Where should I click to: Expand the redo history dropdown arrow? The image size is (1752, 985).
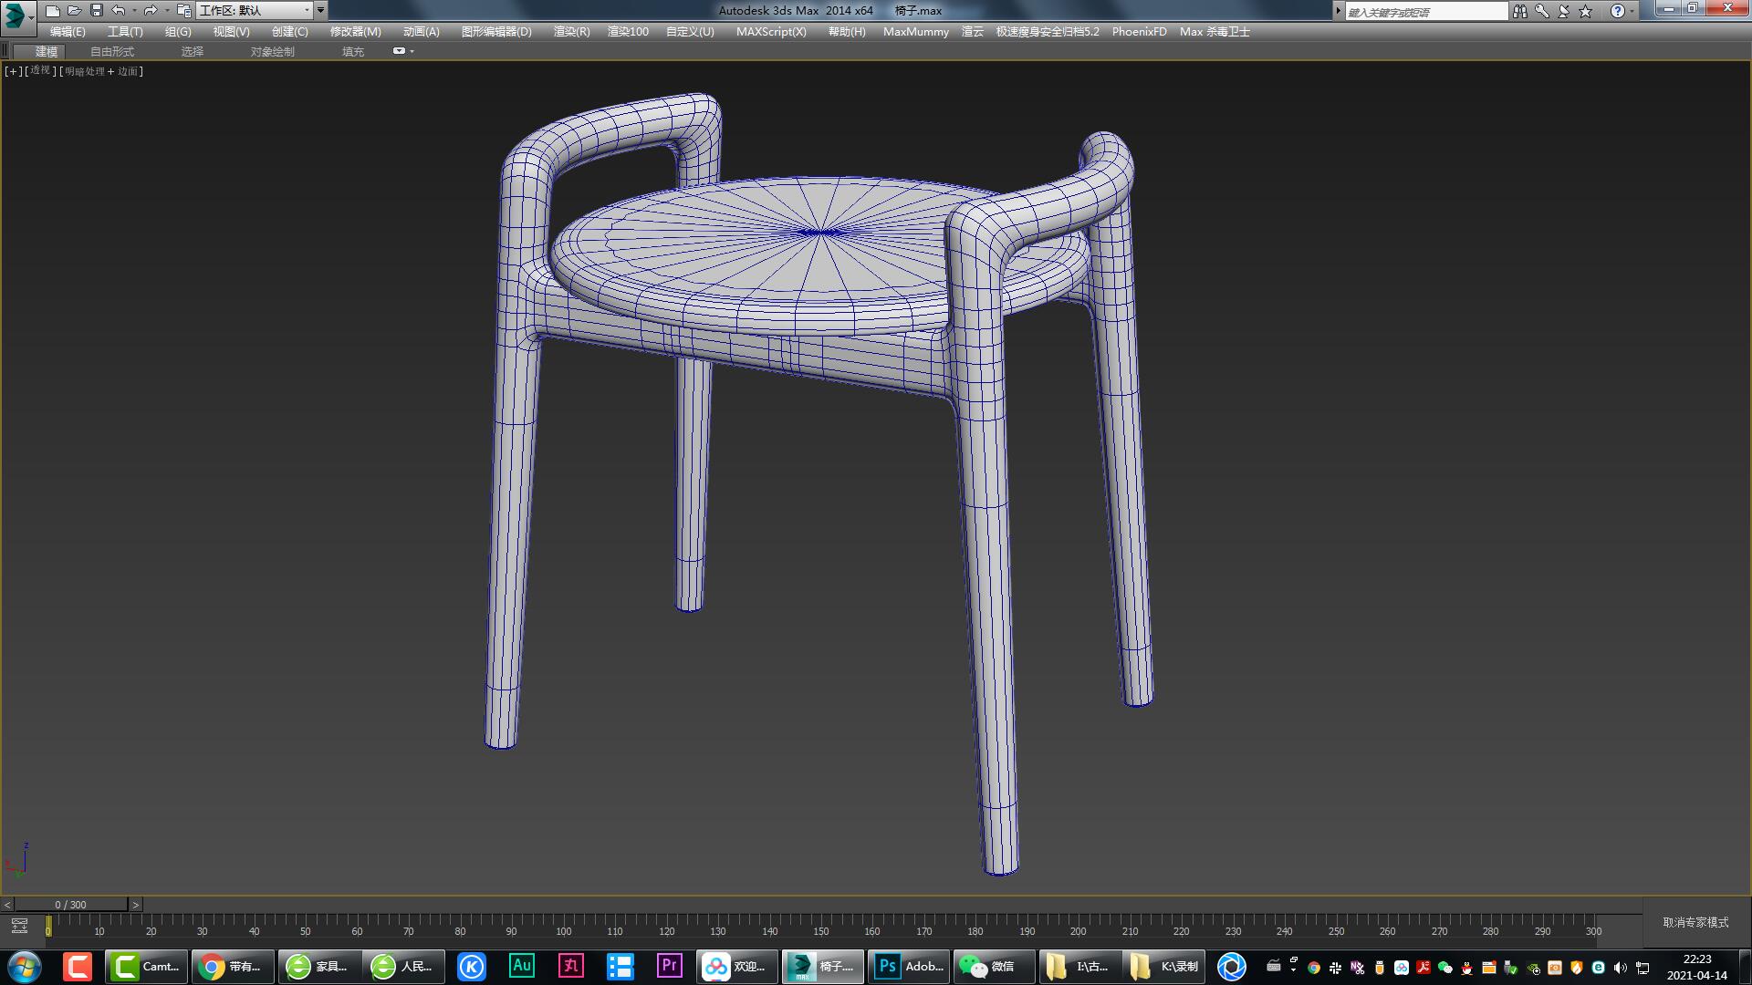[167, 10]
